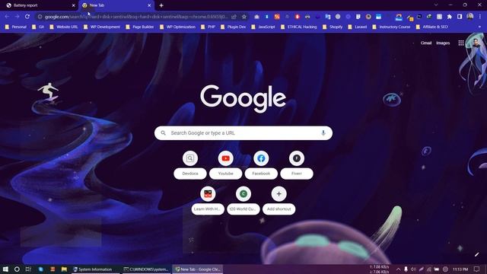Click the Gmail link
The width and height of the screenshot is (487, 274).
tap(426, 43)
